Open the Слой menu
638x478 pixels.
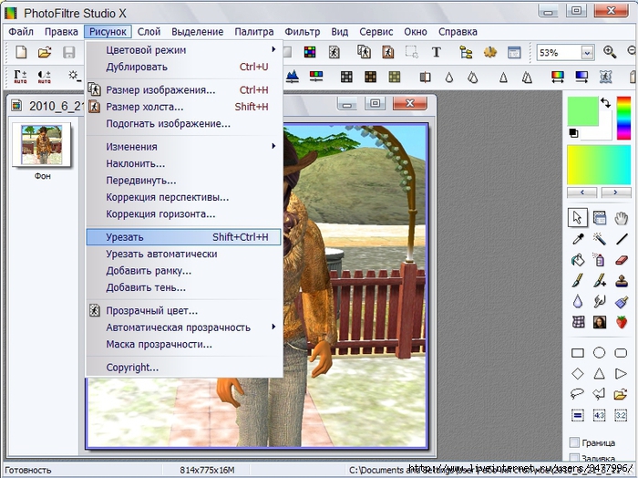149,31
